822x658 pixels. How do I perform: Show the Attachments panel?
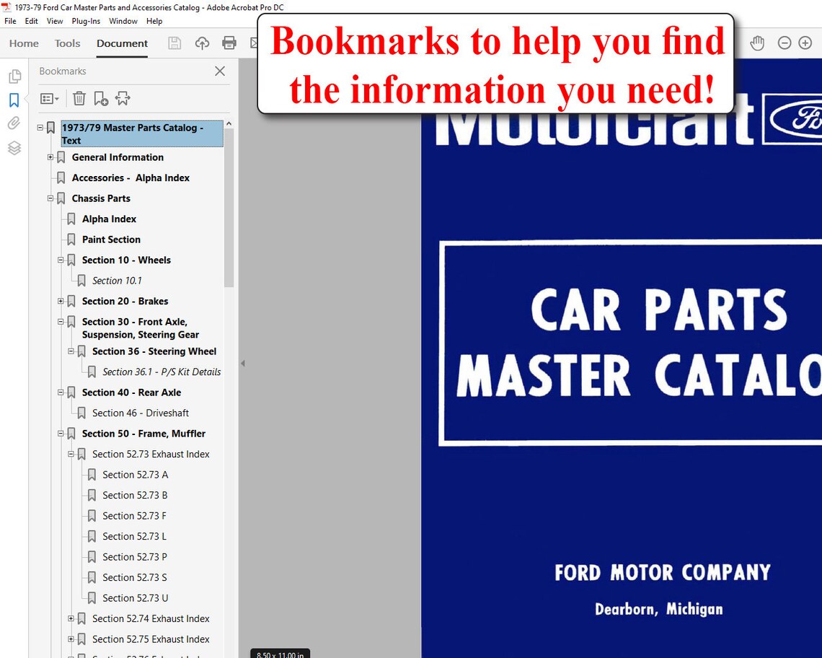[x=15, y=123]
